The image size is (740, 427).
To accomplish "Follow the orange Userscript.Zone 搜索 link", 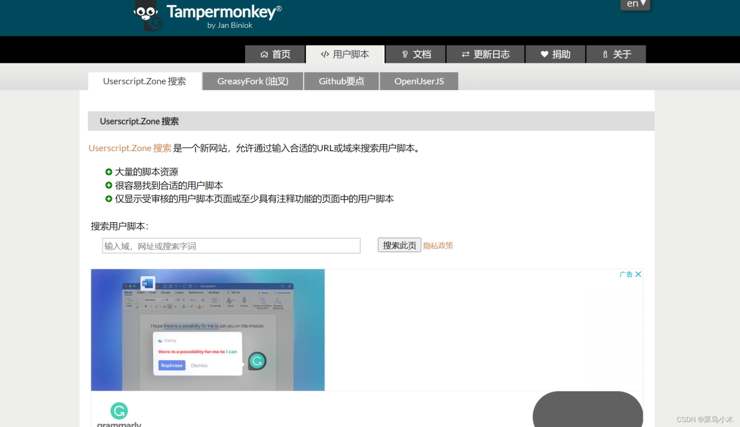I will [130, 148].
